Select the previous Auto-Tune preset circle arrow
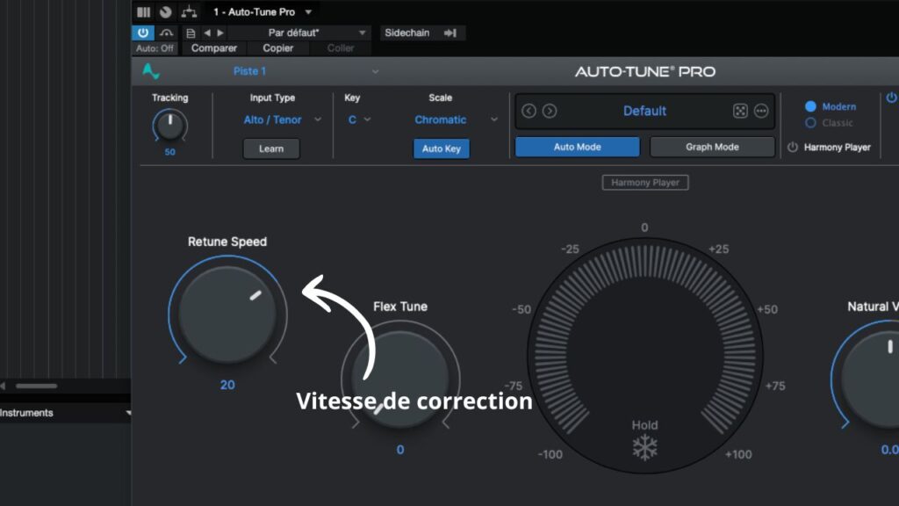The image size is (899, 506). pyautogui.click(x=529, y=111)
